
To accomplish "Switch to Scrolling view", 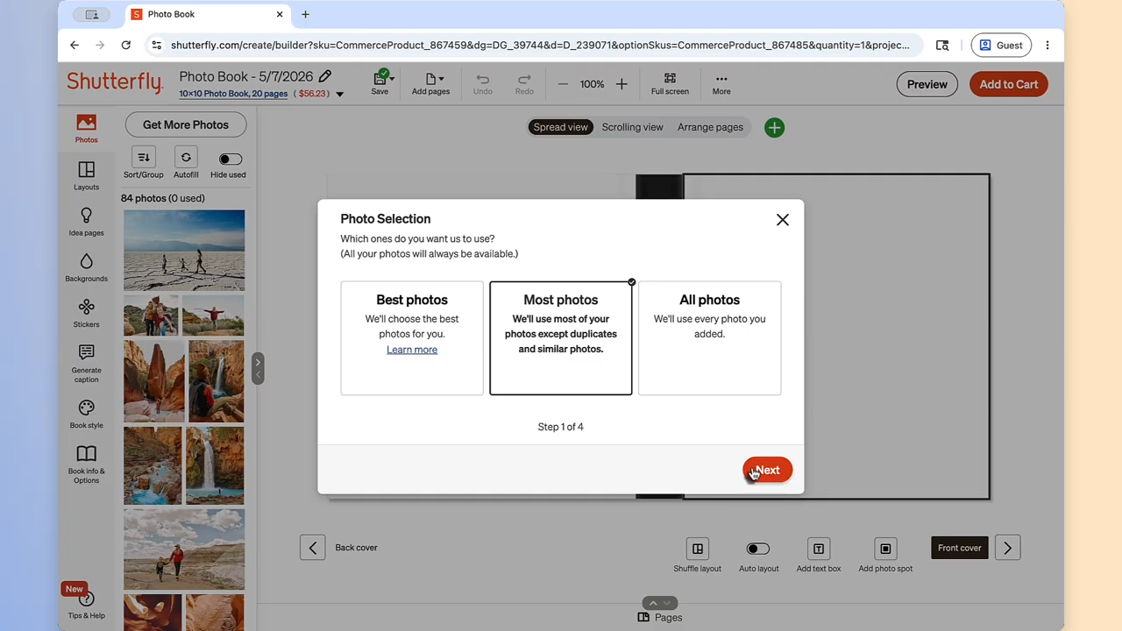I will click(632, 127).
